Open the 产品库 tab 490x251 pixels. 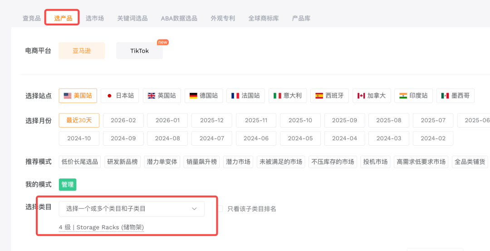pyautogui.click(x=301, y=18)
